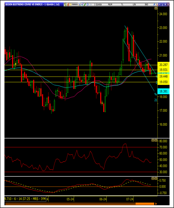Select the 19.050 yellow price label
174x208 pixels.
pyautogui.click(x=163, y=82)
